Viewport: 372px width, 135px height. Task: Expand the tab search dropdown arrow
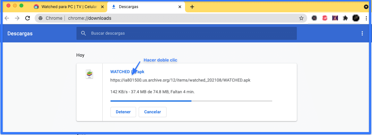(366, 7)
